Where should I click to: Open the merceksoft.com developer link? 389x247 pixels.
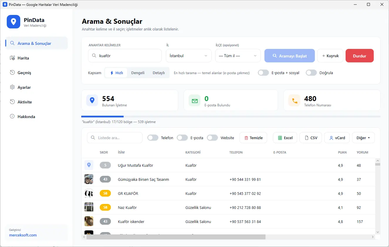click(x=23, y=235)
